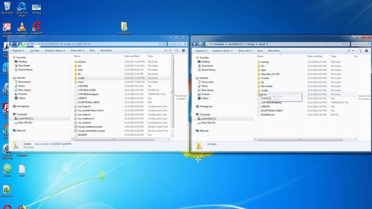This screenshot has width=372, height=209.
Task: Click the search box in the left Explorer window
Action: [178, 44]
